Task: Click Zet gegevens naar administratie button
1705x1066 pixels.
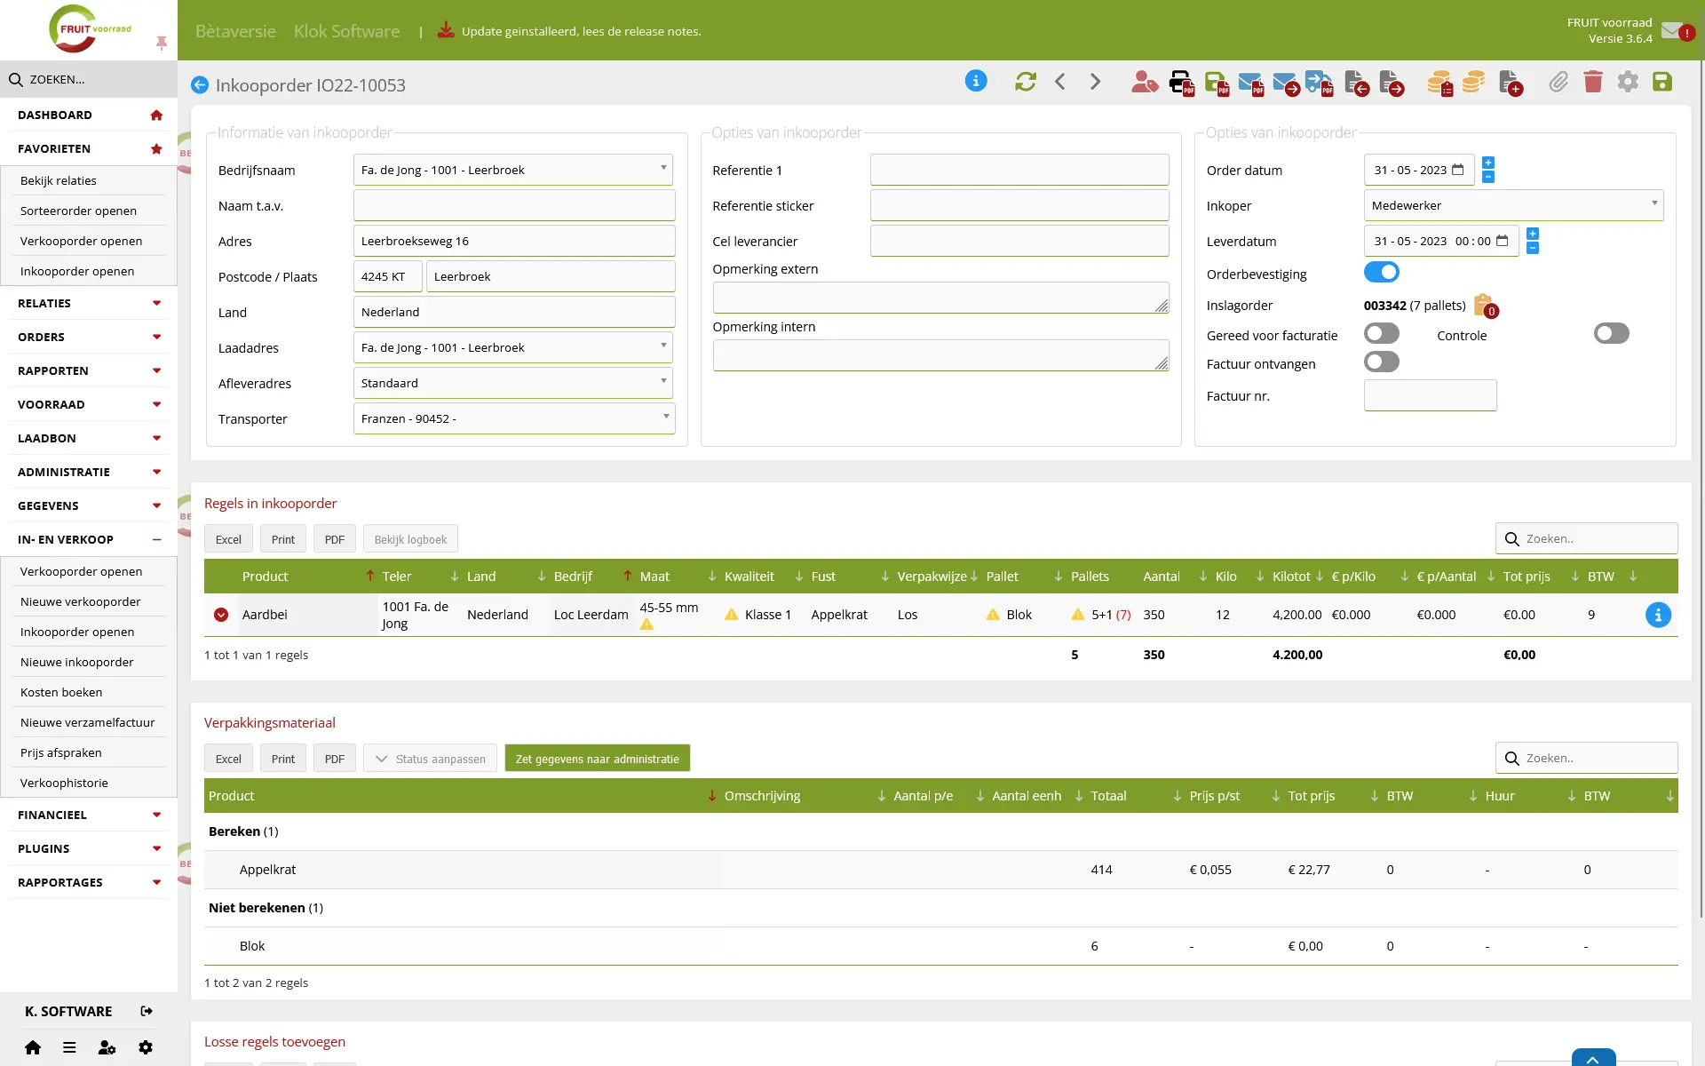Action: click(x=597, y=759)
